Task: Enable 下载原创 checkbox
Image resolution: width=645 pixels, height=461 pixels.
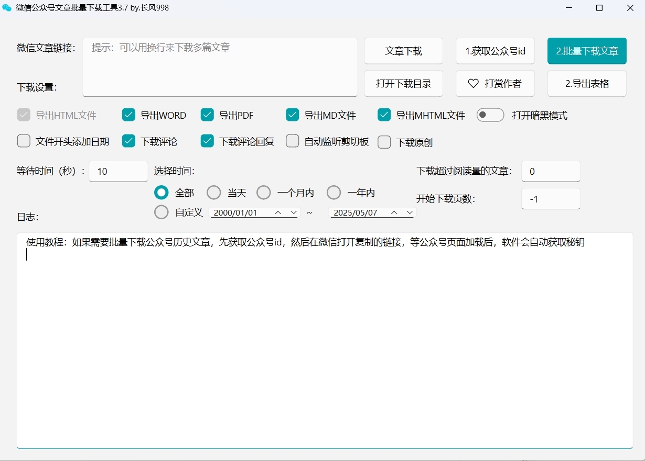Action: (384, 142)
